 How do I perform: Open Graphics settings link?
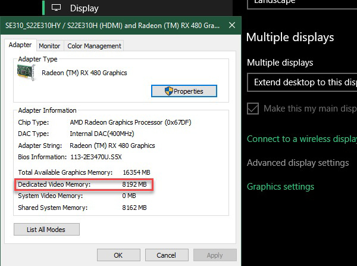point(280,187)
